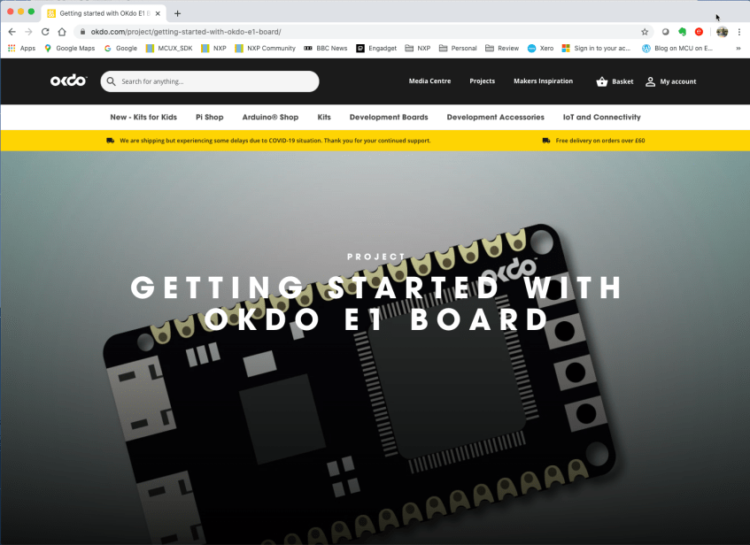Image resolution: width=750 pixels, height=545 pixels.
Task: Click the search magnifier icon
Action: tap(110, 81)
